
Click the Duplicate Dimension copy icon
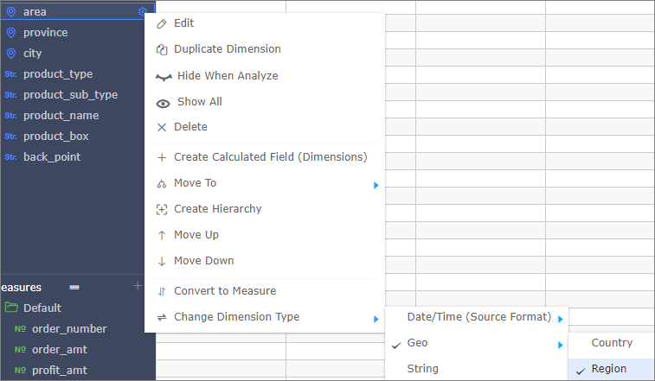pyautogui.click(x=162, y=49)
